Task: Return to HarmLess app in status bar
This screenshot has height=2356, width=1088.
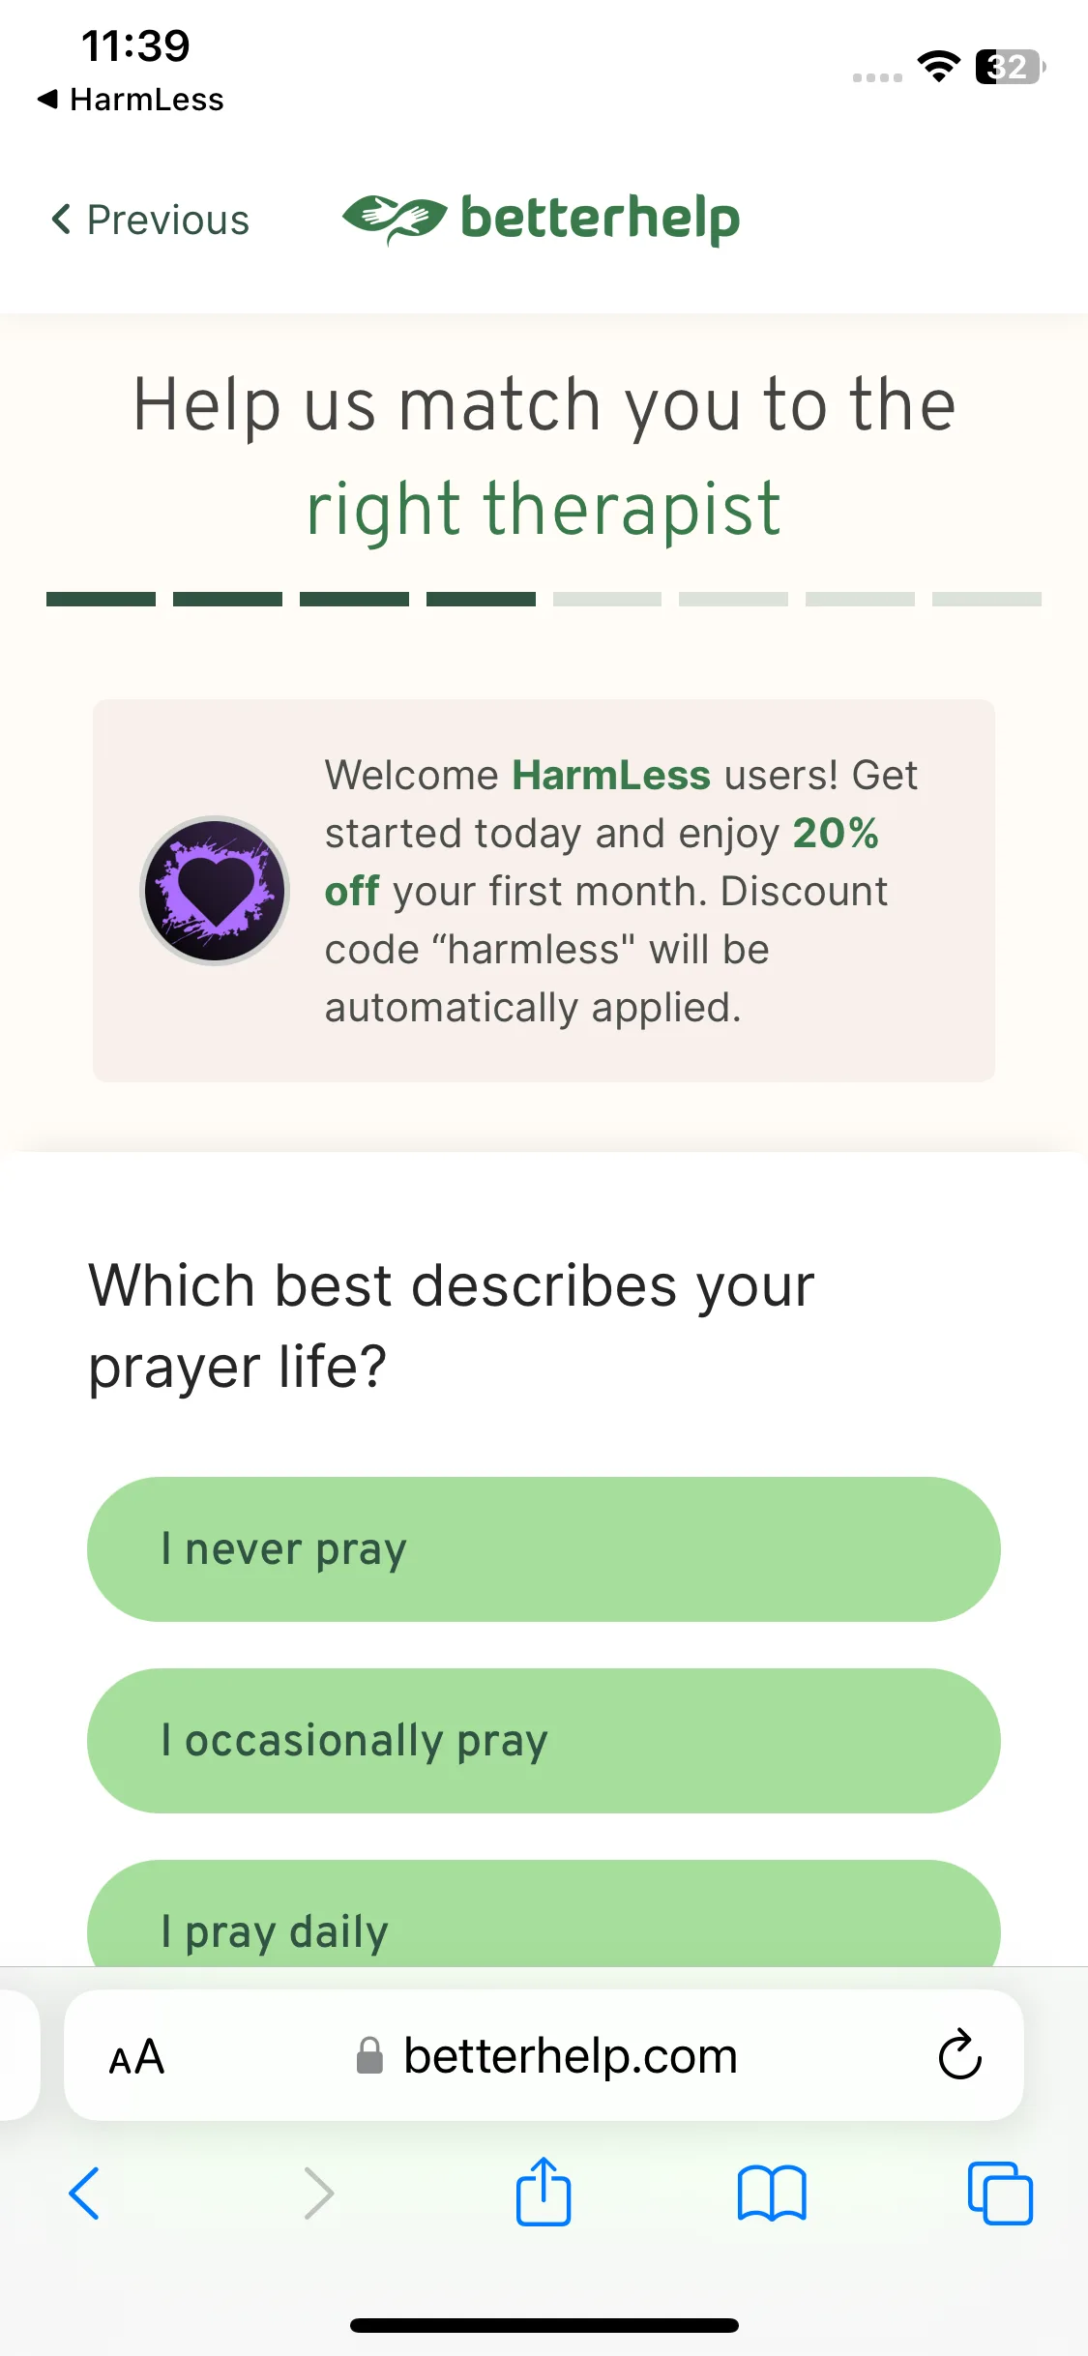Action: [130, 100]
